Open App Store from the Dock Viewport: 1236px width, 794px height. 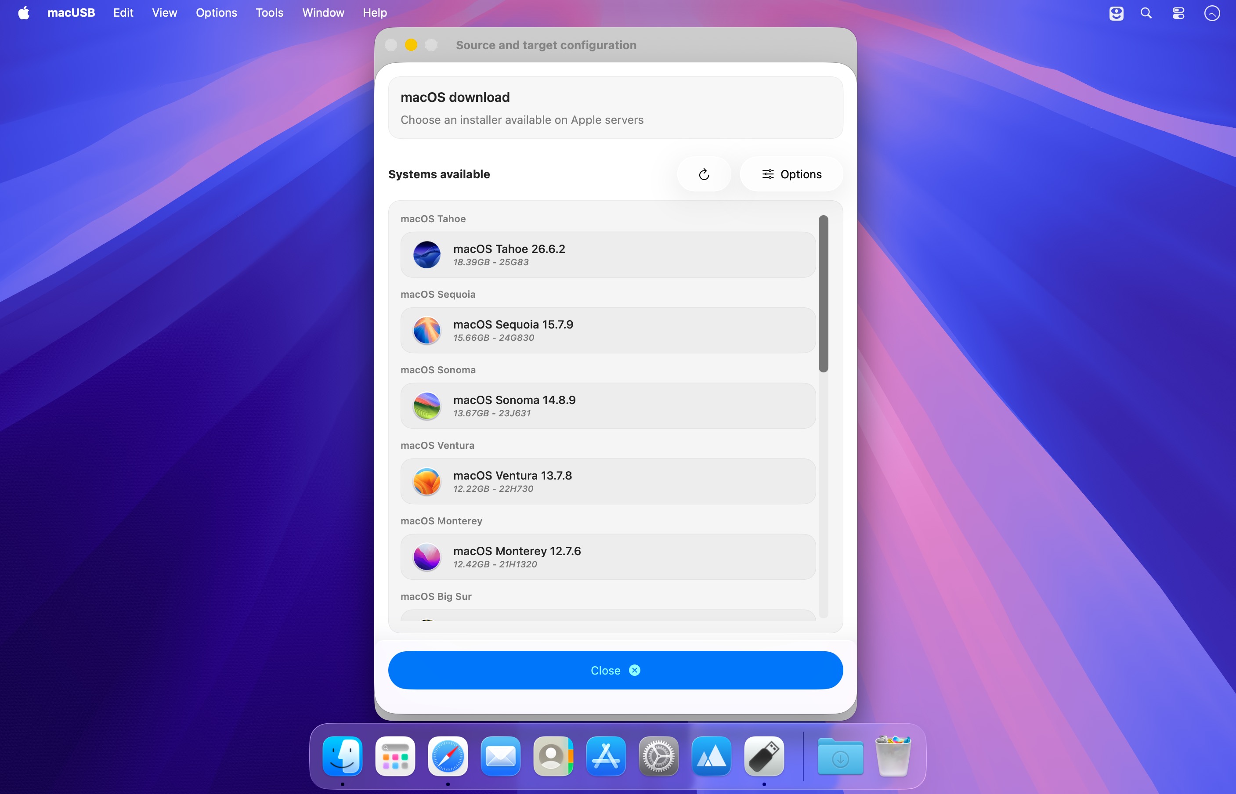point(606,756)
